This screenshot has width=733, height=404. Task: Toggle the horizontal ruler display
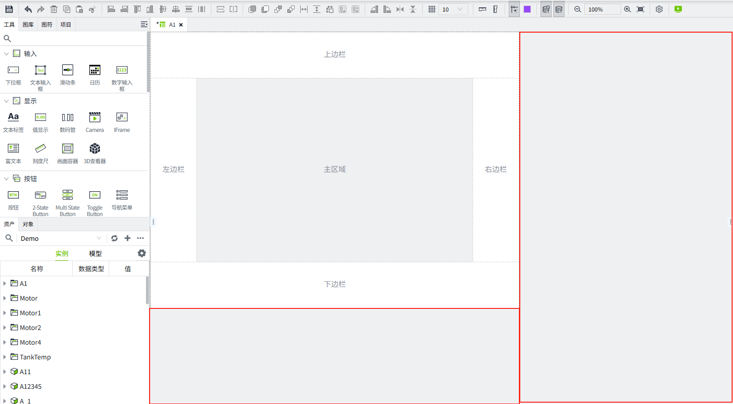[482, 9]
